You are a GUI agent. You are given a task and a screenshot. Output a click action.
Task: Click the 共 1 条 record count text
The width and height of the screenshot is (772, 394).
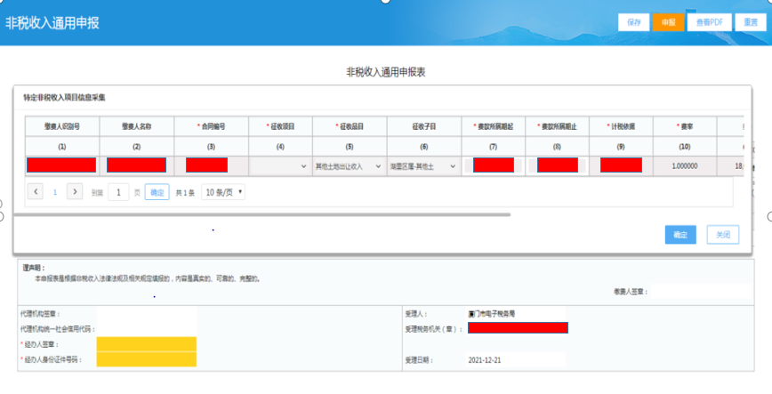pyautogui.click(x=185, y=193)
